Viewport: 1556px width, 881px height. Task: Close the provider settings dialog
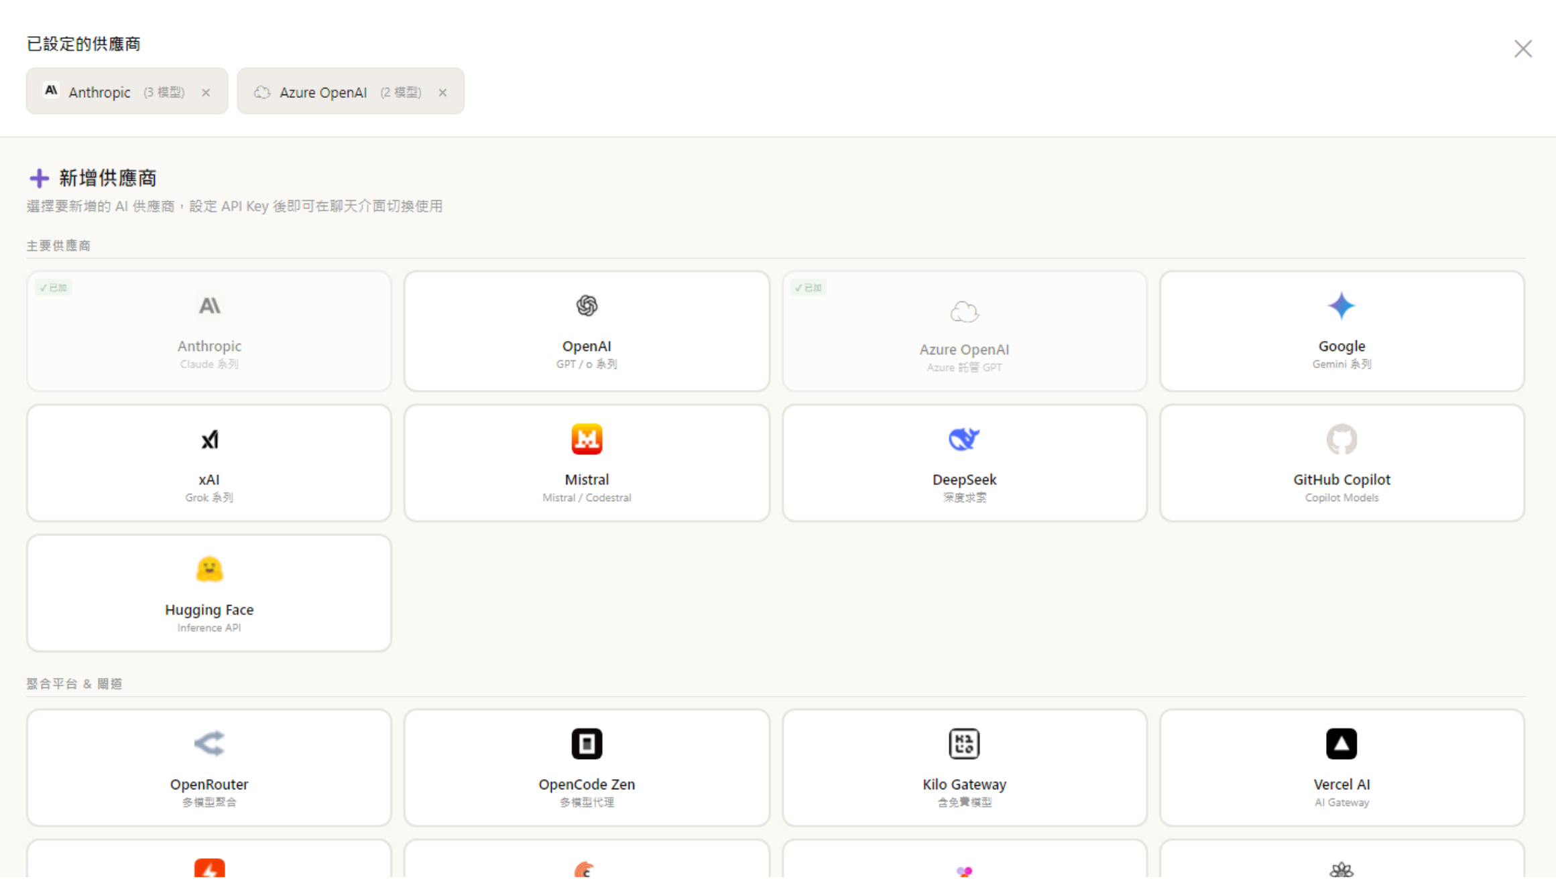1522,49
